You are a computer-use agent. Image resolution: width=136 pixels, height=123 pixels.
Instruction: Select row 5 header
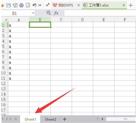4,46
